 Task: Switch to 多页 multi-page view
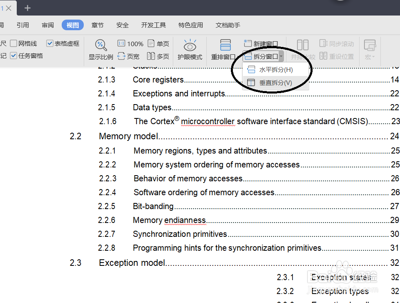(x=159, y=56)
